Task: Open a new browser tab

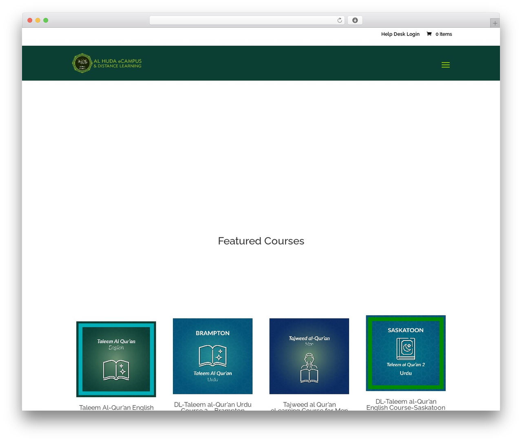Action: click(x=495, y=23)
